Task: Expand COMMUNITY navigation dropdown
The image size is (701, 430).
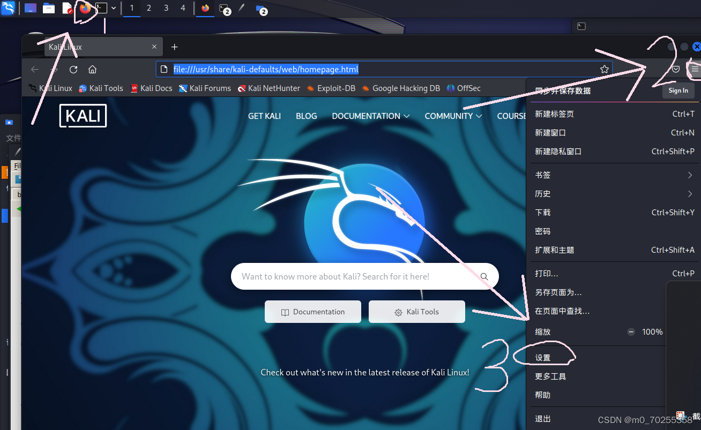Action: click(x=453, y=116)
